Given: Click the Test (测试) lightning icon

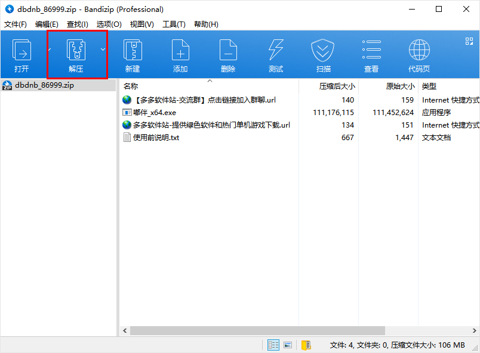Looking at the screenshot, I should point(276,50).
